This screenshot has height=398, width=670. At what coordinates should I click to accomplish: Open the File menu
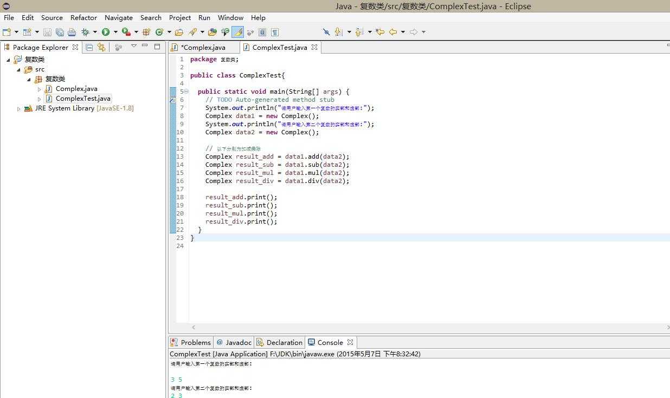(9, 17)
